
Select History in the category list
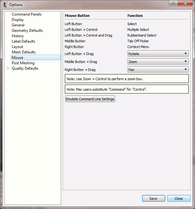18,36
